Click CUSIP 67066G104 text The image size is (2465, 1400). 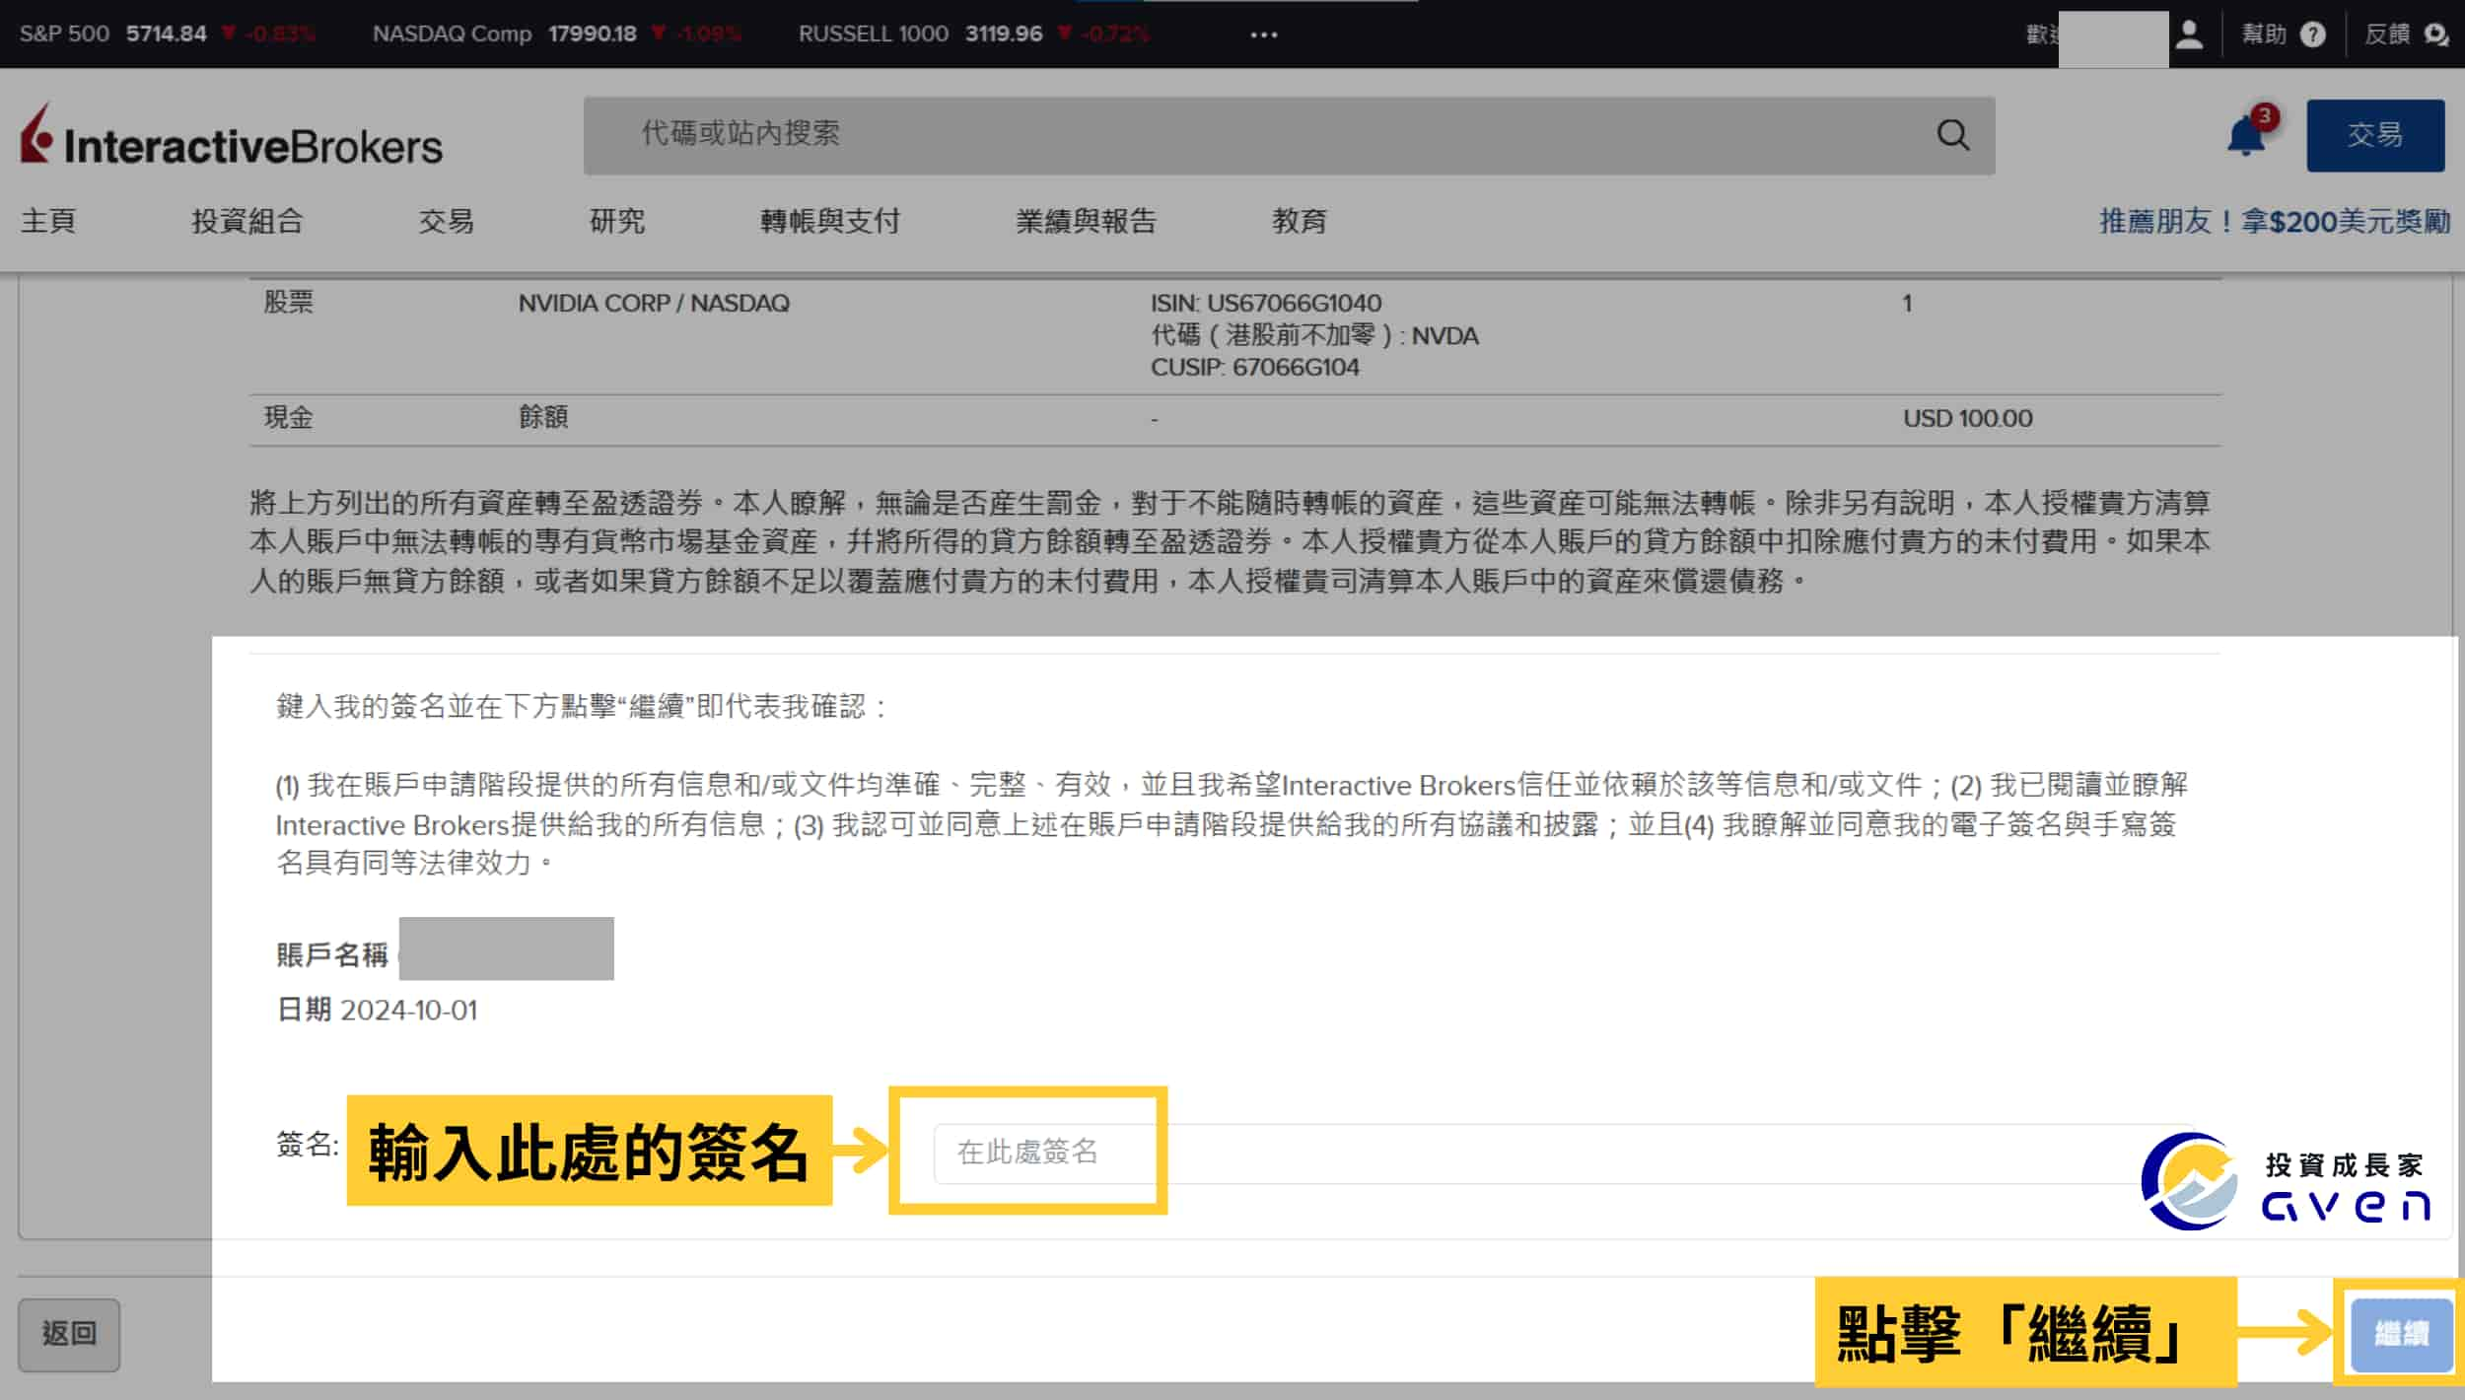point(1254,367)
